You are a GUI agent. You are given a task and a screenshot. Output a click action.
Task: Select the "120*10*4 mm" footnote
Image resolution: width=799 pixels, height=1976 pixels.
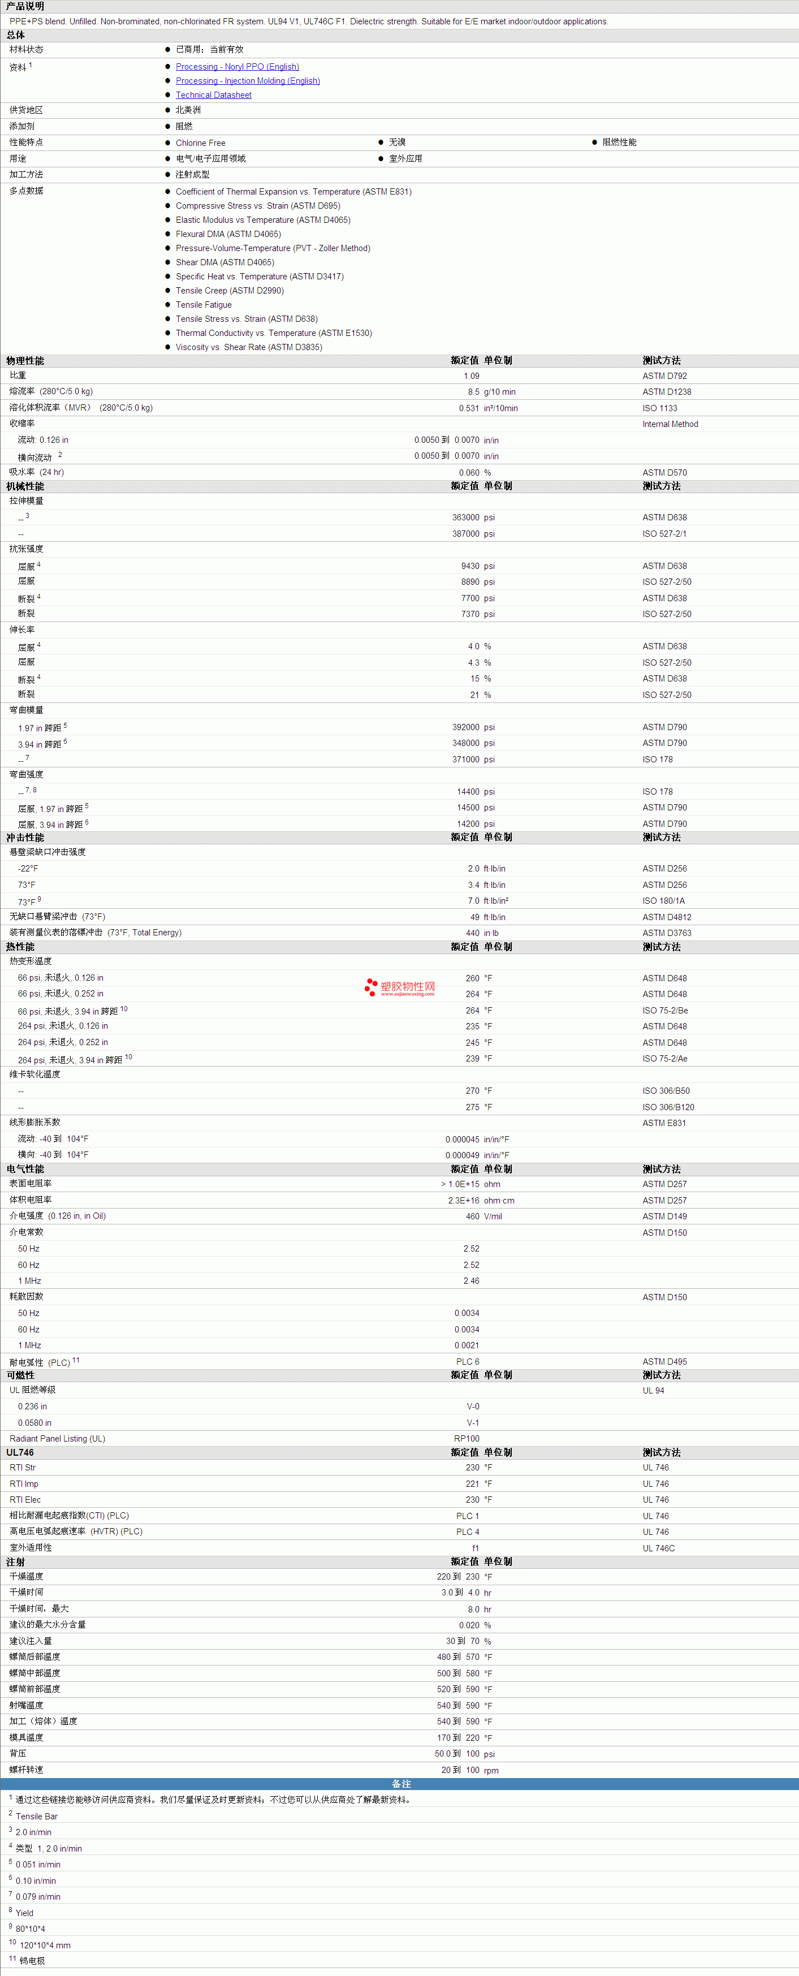(x=45, y=1945)
